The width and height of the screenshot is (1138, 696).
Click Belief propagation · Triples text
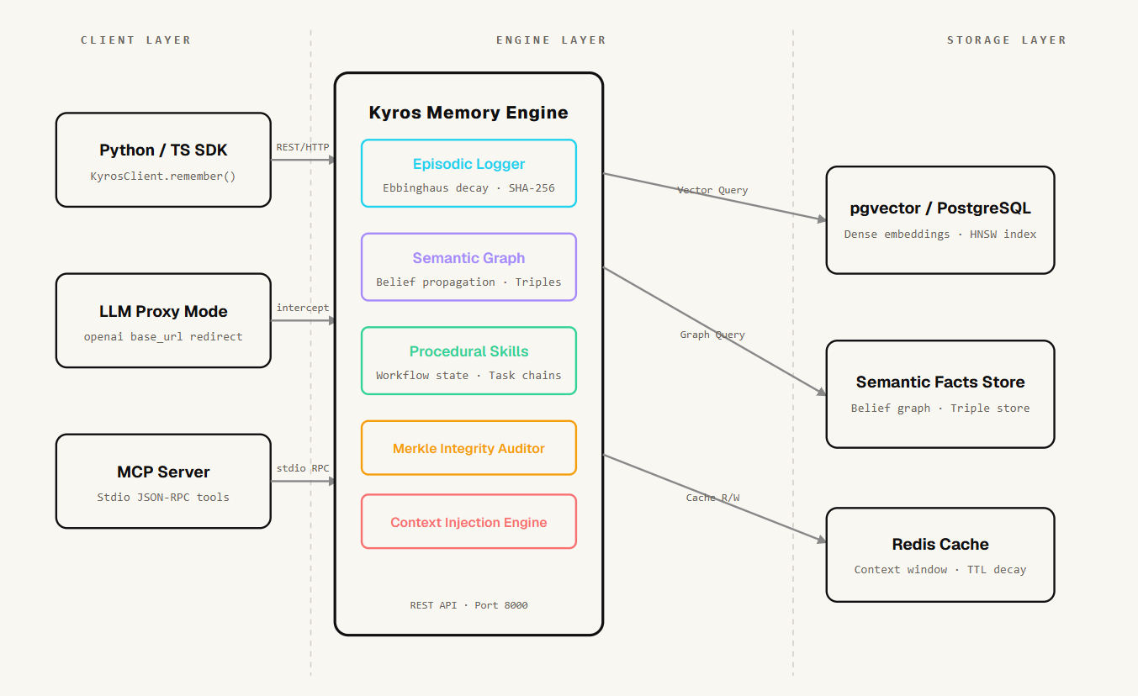pos(468,282)
